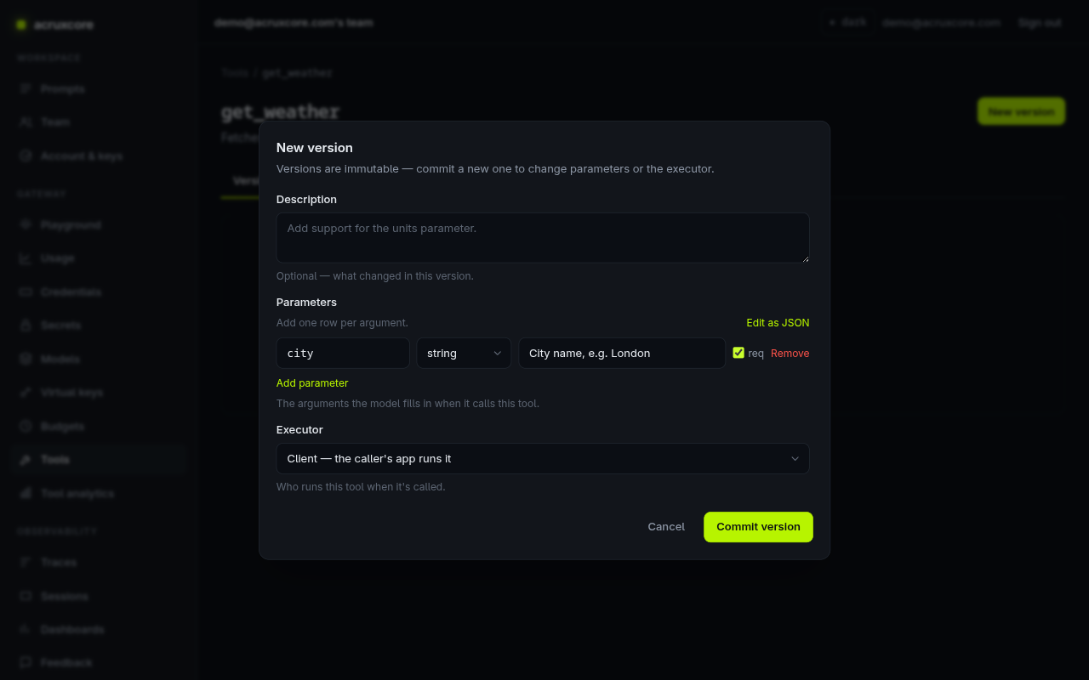
Task: Click the Virtual keys icon
Action: [x=25, y=393]
